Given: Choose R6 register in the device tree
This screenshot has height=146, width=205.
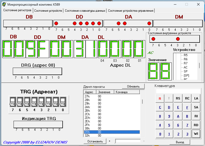Looking at the screenshot, I should [186, 59].
